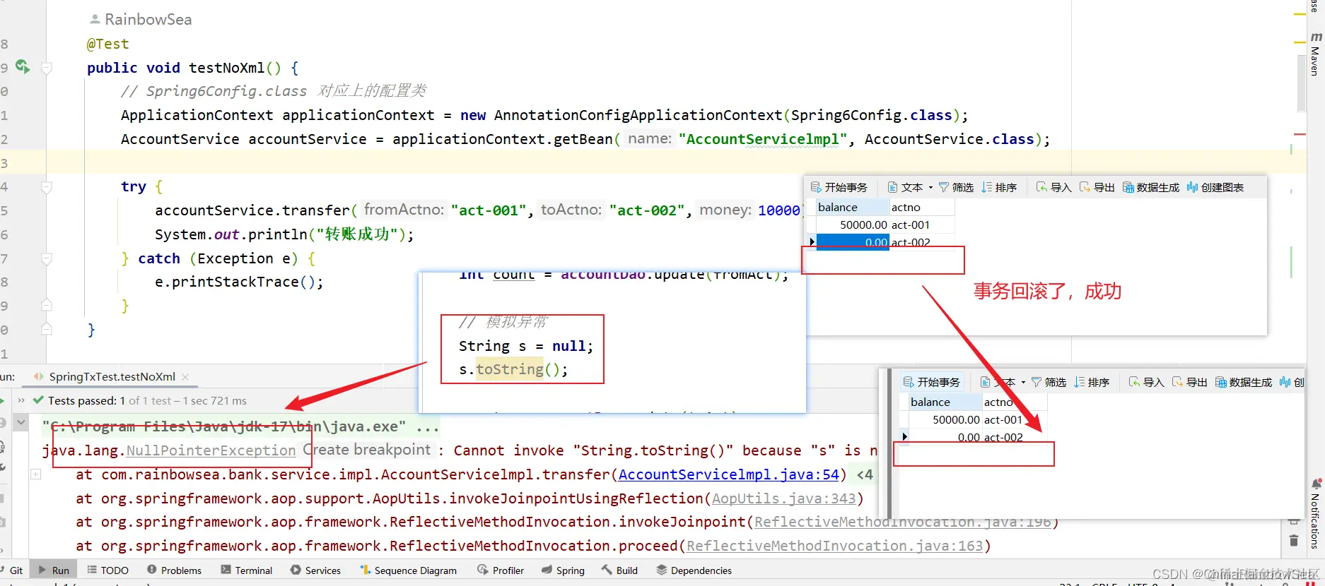Image resolution: width=1325 pixels, height=586 pixels.
Task: Click 导出 export in upper database toolbar
Action: [1097, 187]
